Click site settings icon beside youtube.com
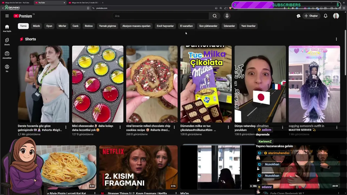This screenshot has height=195, width=347. [x=93, y=8]
